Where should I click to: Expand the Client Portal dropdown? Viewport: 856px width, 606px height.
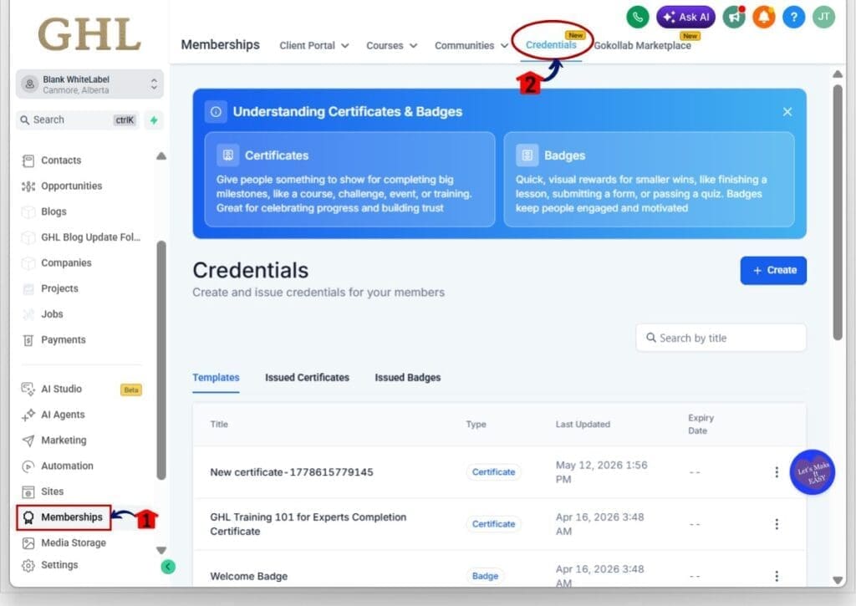click(314, 46)
